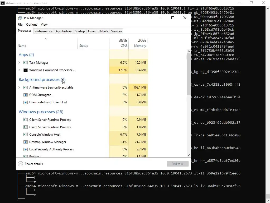Expand the Windows Command Processor row
Screen dimensions: 270x203
click(x=19, y=70)
